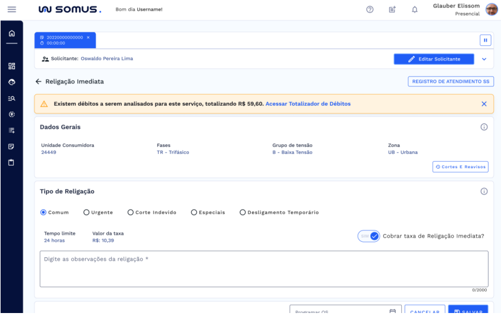The height and width of the screenshot is (316, 501).
Task: Open the add list icon in sidebar
Action: tap(12, 130)
